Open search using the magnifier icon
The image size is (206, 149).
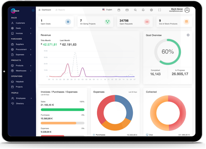pyautogui.click(x=135, y=10)
